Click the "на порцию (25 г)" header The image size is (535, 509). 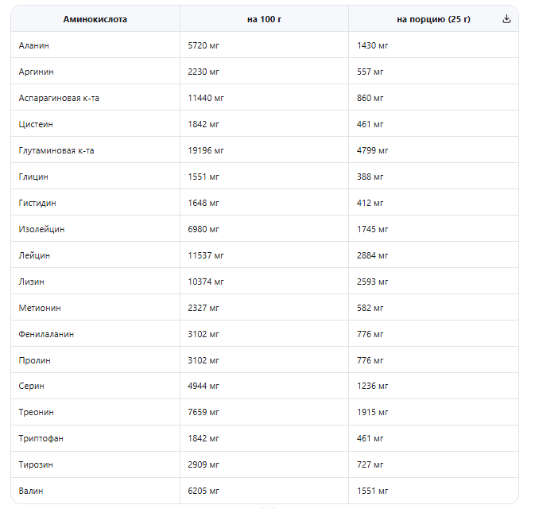[x=433, y=19]
